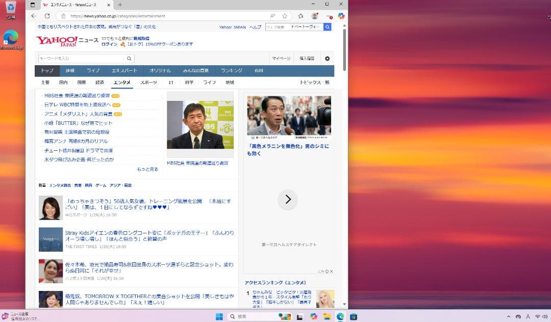Viewport: 551px width, 322px height.
Task: Click the Yahoo! JAPAN ニュース logo
Action: point(65,42)
